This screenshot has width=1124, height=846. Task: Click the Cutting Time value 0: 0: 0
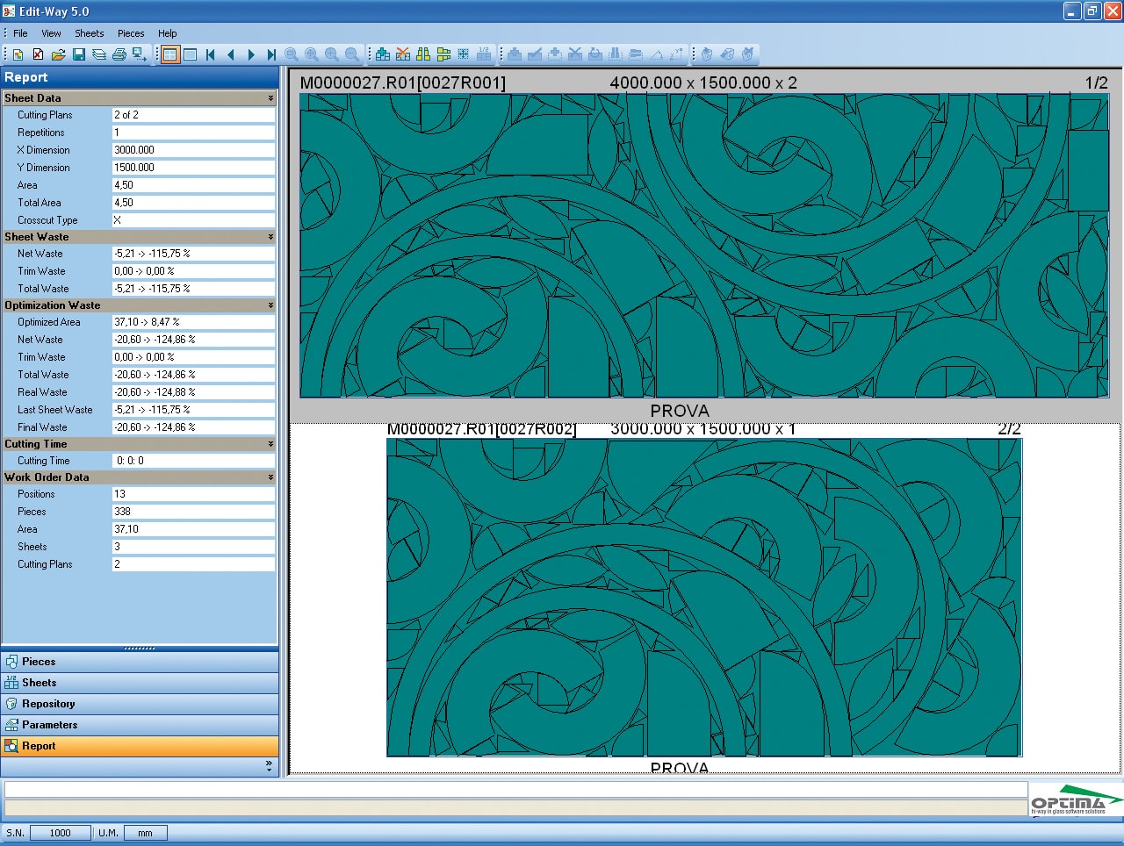tap(193, 461)
